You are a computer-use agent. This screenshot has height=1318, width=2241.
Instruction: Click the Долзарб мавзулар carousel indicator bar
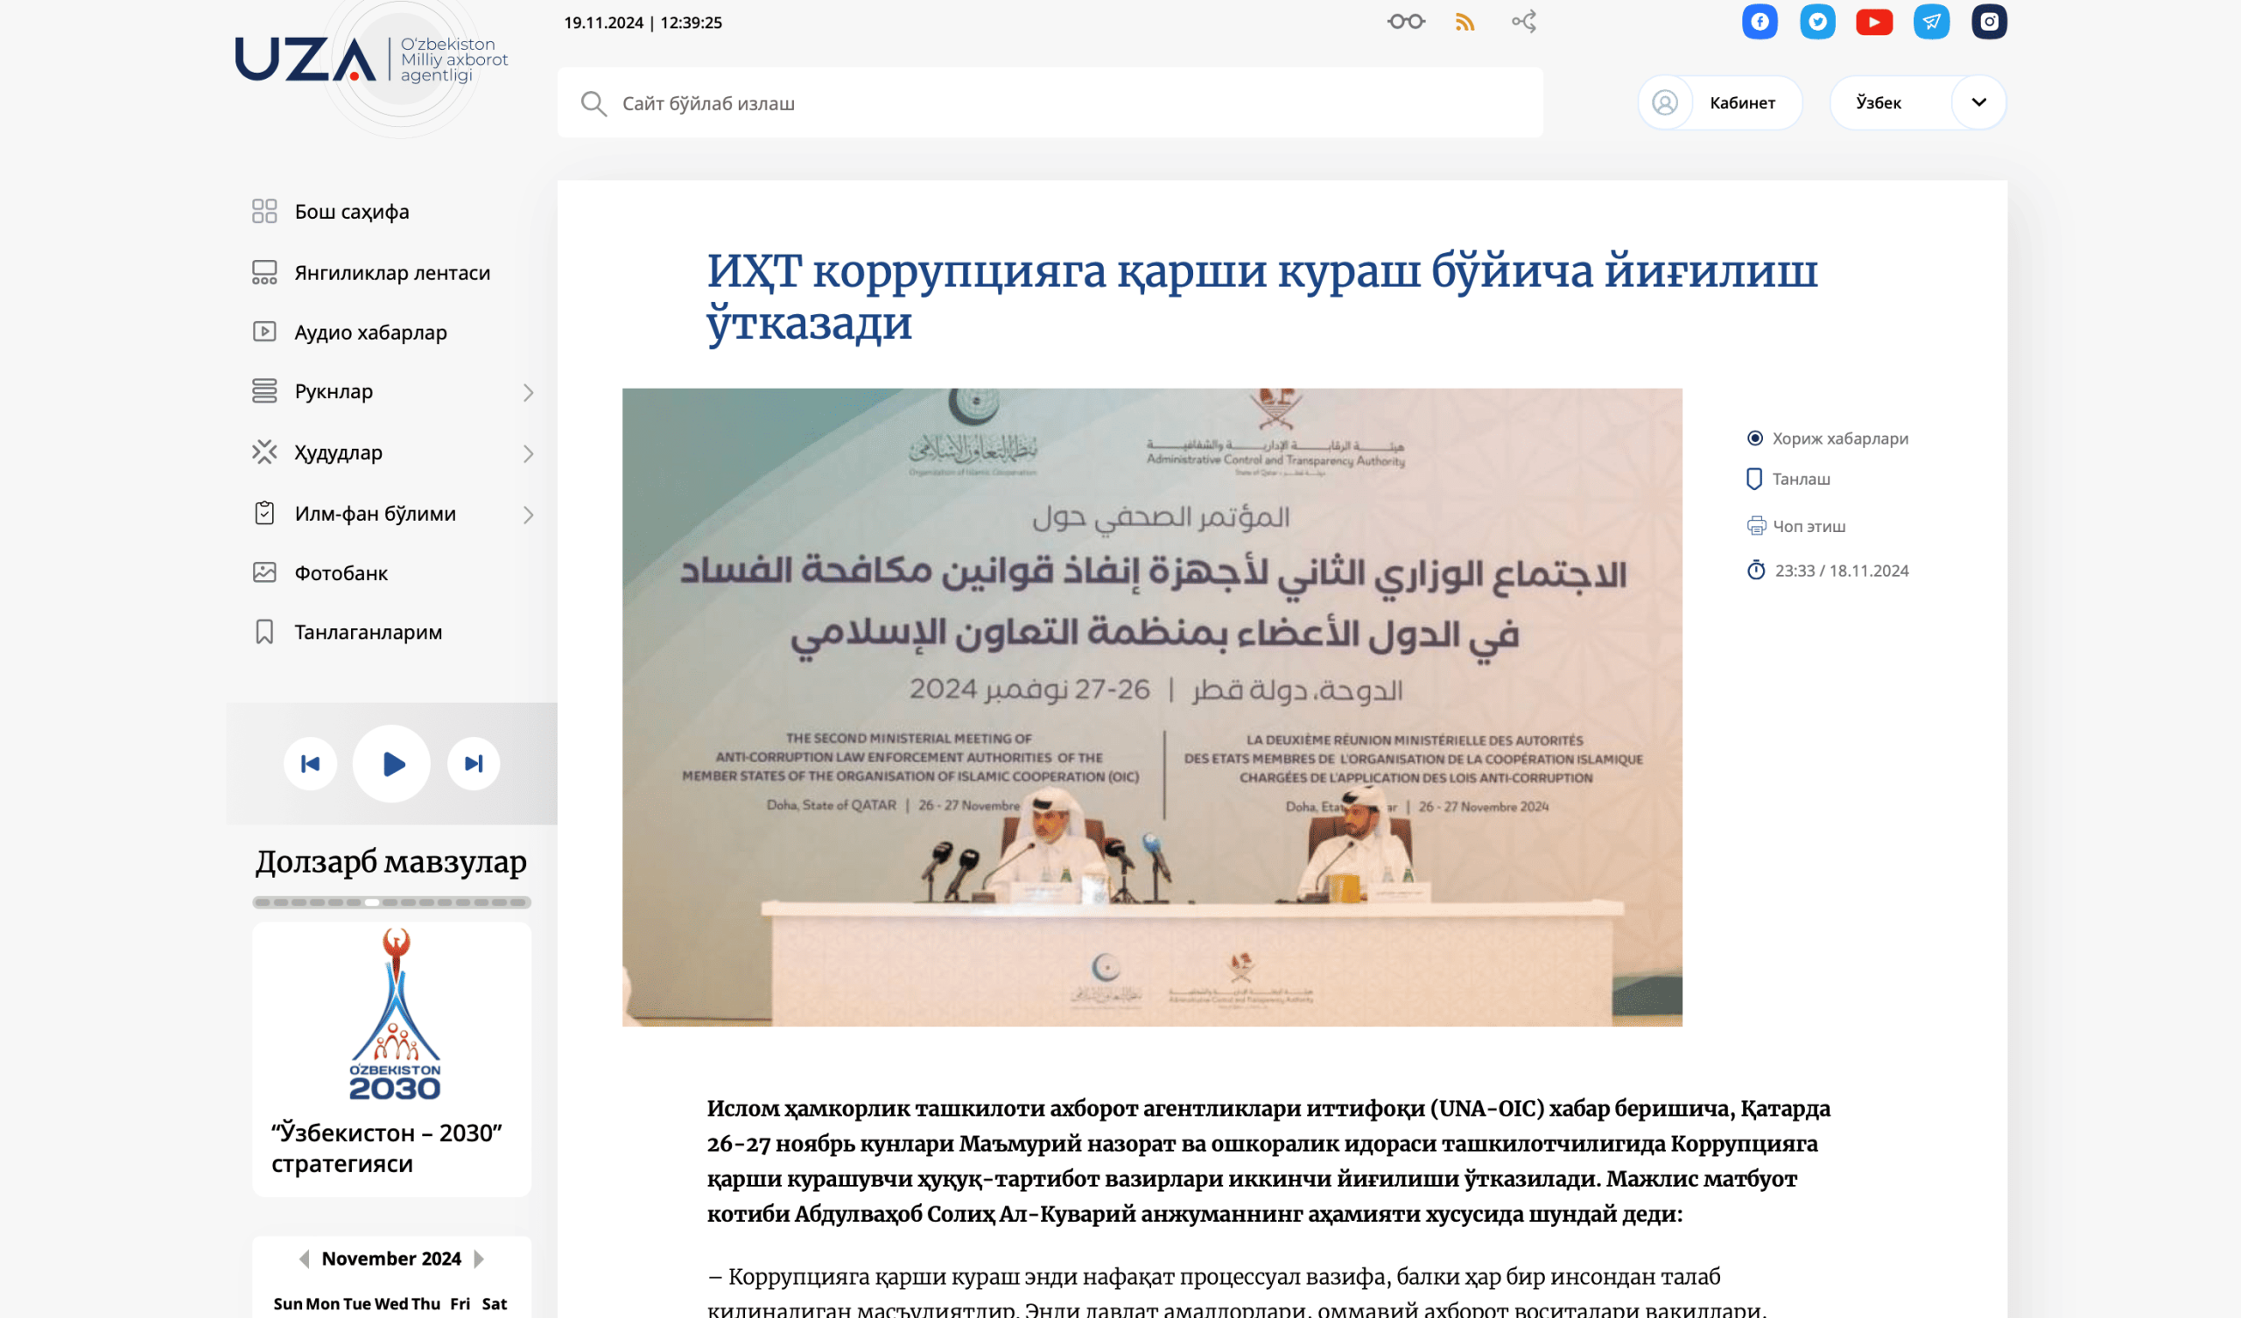[x=391, y=902]
